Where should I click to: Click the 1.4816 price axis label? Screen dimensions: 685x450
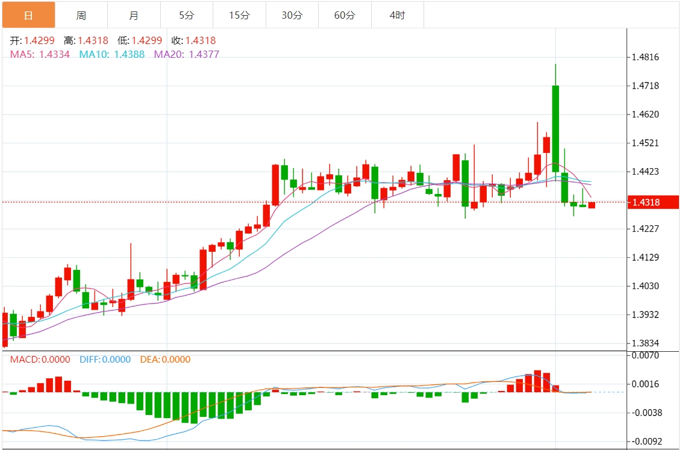pyautogui.click(x=645, y=57)
